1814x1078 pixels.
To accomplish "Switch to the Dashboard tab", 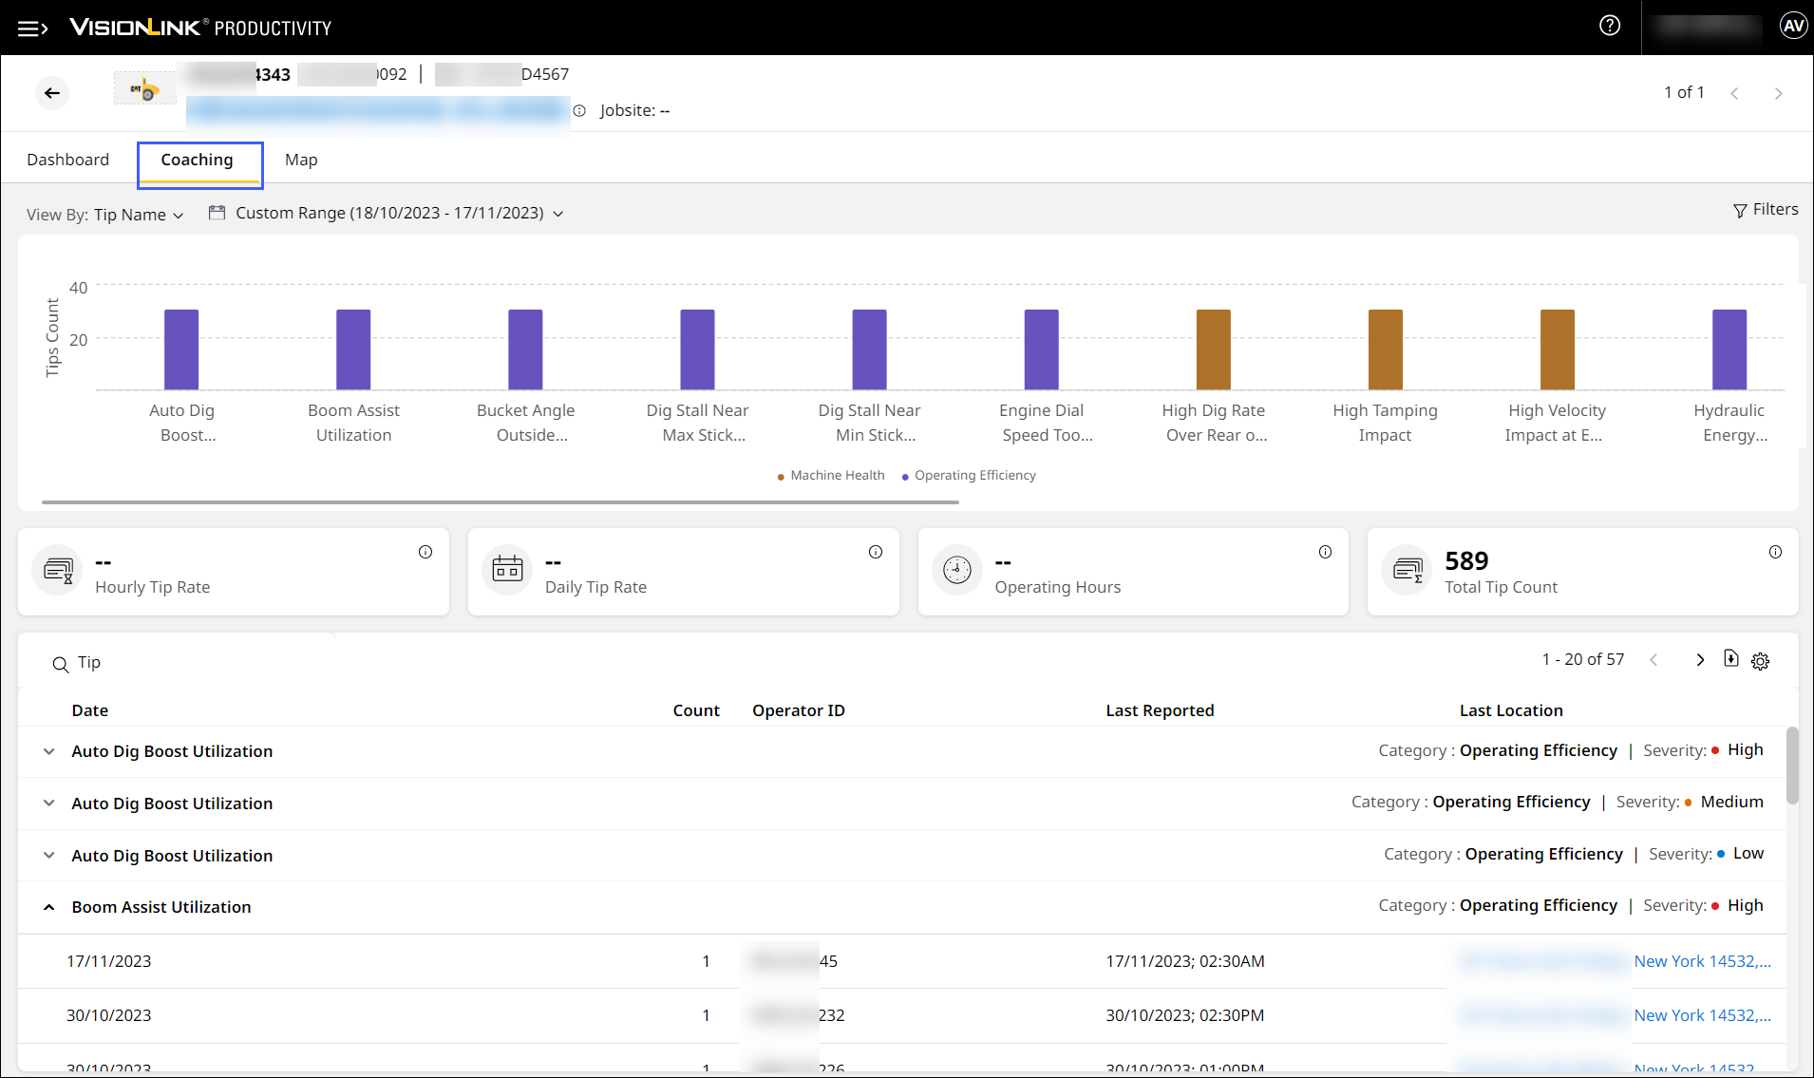I will pos(67,160).
